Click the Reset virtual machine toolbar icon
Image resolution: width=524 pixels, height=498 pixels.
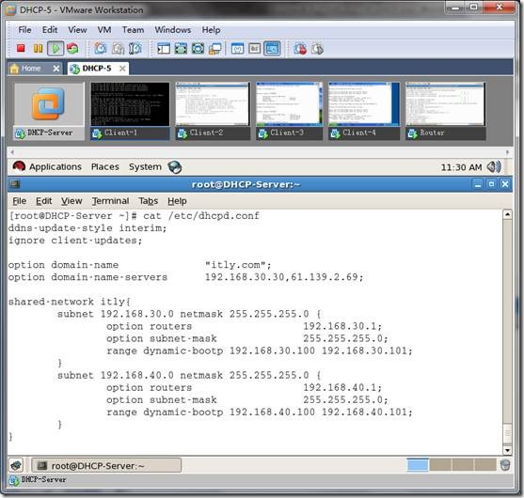tap(72, 49)
